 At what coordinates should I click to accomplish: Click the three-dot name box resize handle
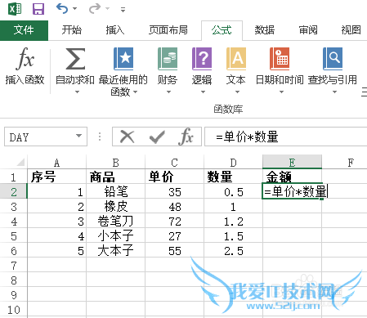tap(100, 137)
